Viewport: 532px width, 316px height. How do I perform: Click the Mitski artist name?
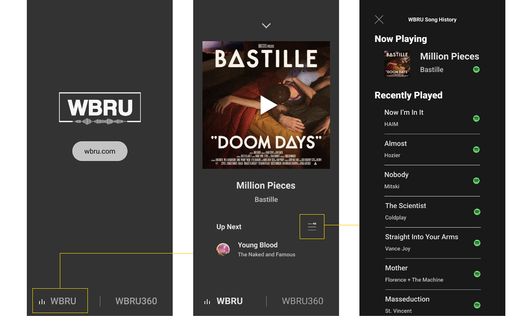click(392, 187)
